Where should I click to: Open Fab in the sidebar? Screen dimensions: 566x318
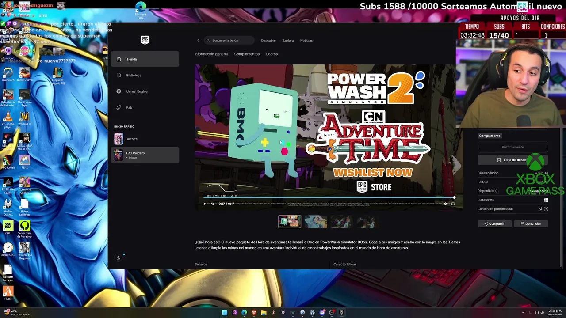click(x=145, y=107)
